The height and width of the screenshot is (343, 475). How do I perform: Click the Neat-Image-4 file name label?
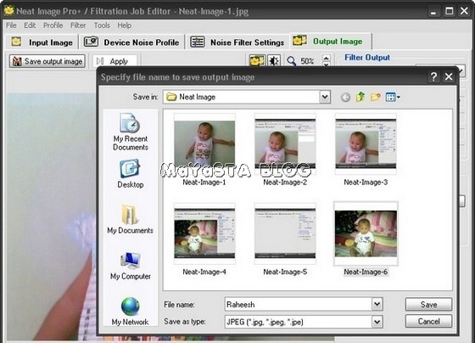click(204, 272)
